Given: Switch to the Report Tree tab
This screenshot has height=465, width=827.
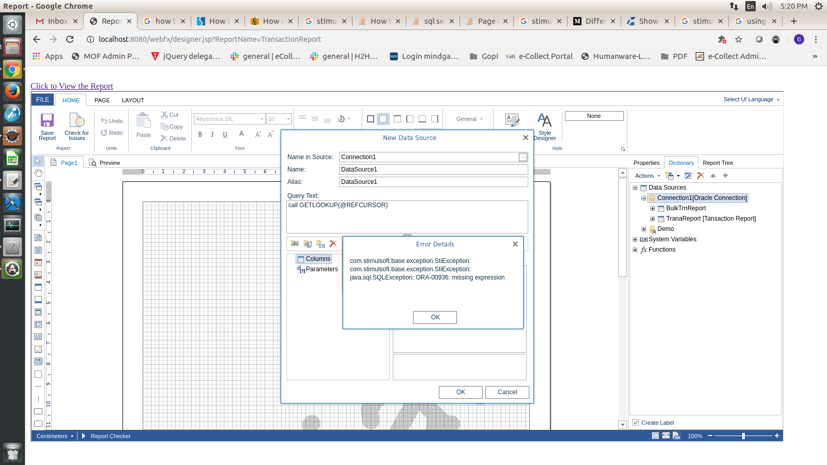Looking at the screenshot, I should [x=717, y=163].
